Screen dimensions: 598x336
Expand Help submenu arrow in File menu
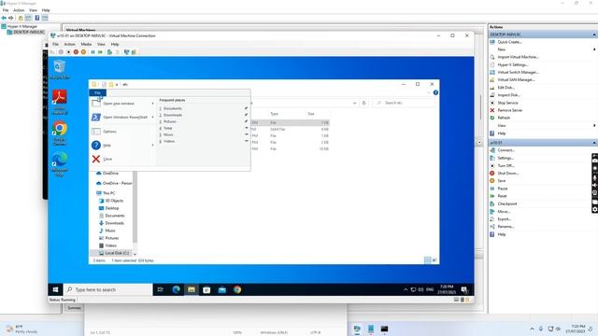coord(153,146)
